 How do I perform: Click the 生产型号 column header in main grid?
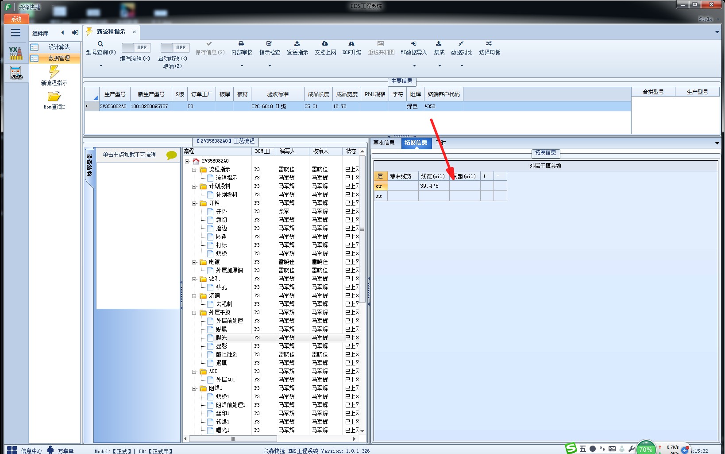pos(115,94)
